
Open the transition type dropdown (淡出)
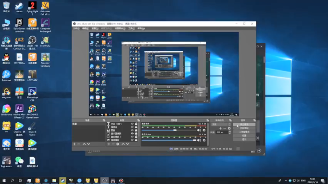coord(221,124)
